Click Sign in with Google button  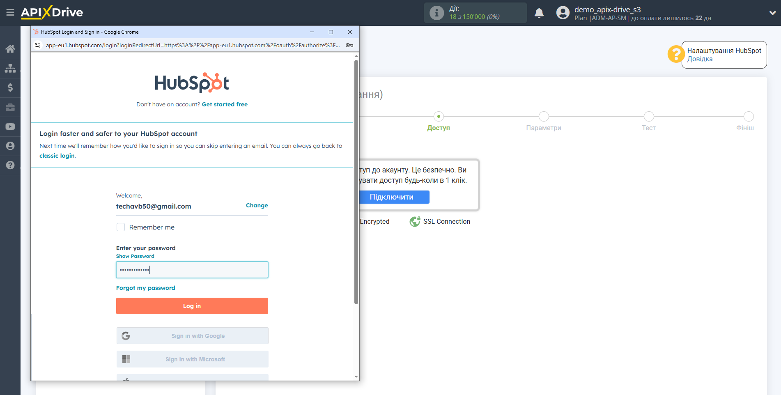click(x=193, y=336)
